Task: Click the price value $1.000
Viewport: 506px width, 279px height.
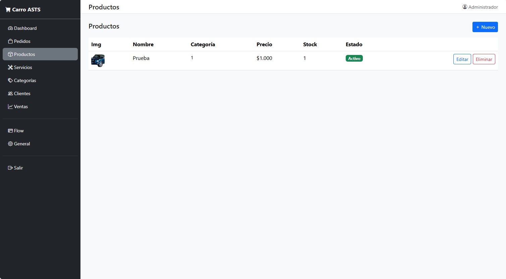Action: click(264, 58)
